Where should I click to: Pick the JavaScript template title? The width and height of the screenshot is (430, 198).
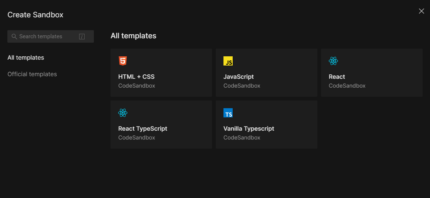click(x=239, y=77)
